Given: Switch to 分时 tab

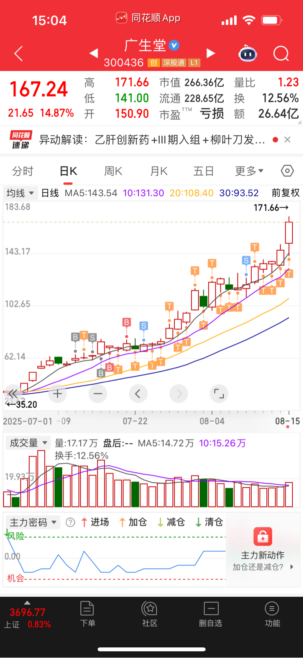Looking at the screenshot, I should coord(22,171).
